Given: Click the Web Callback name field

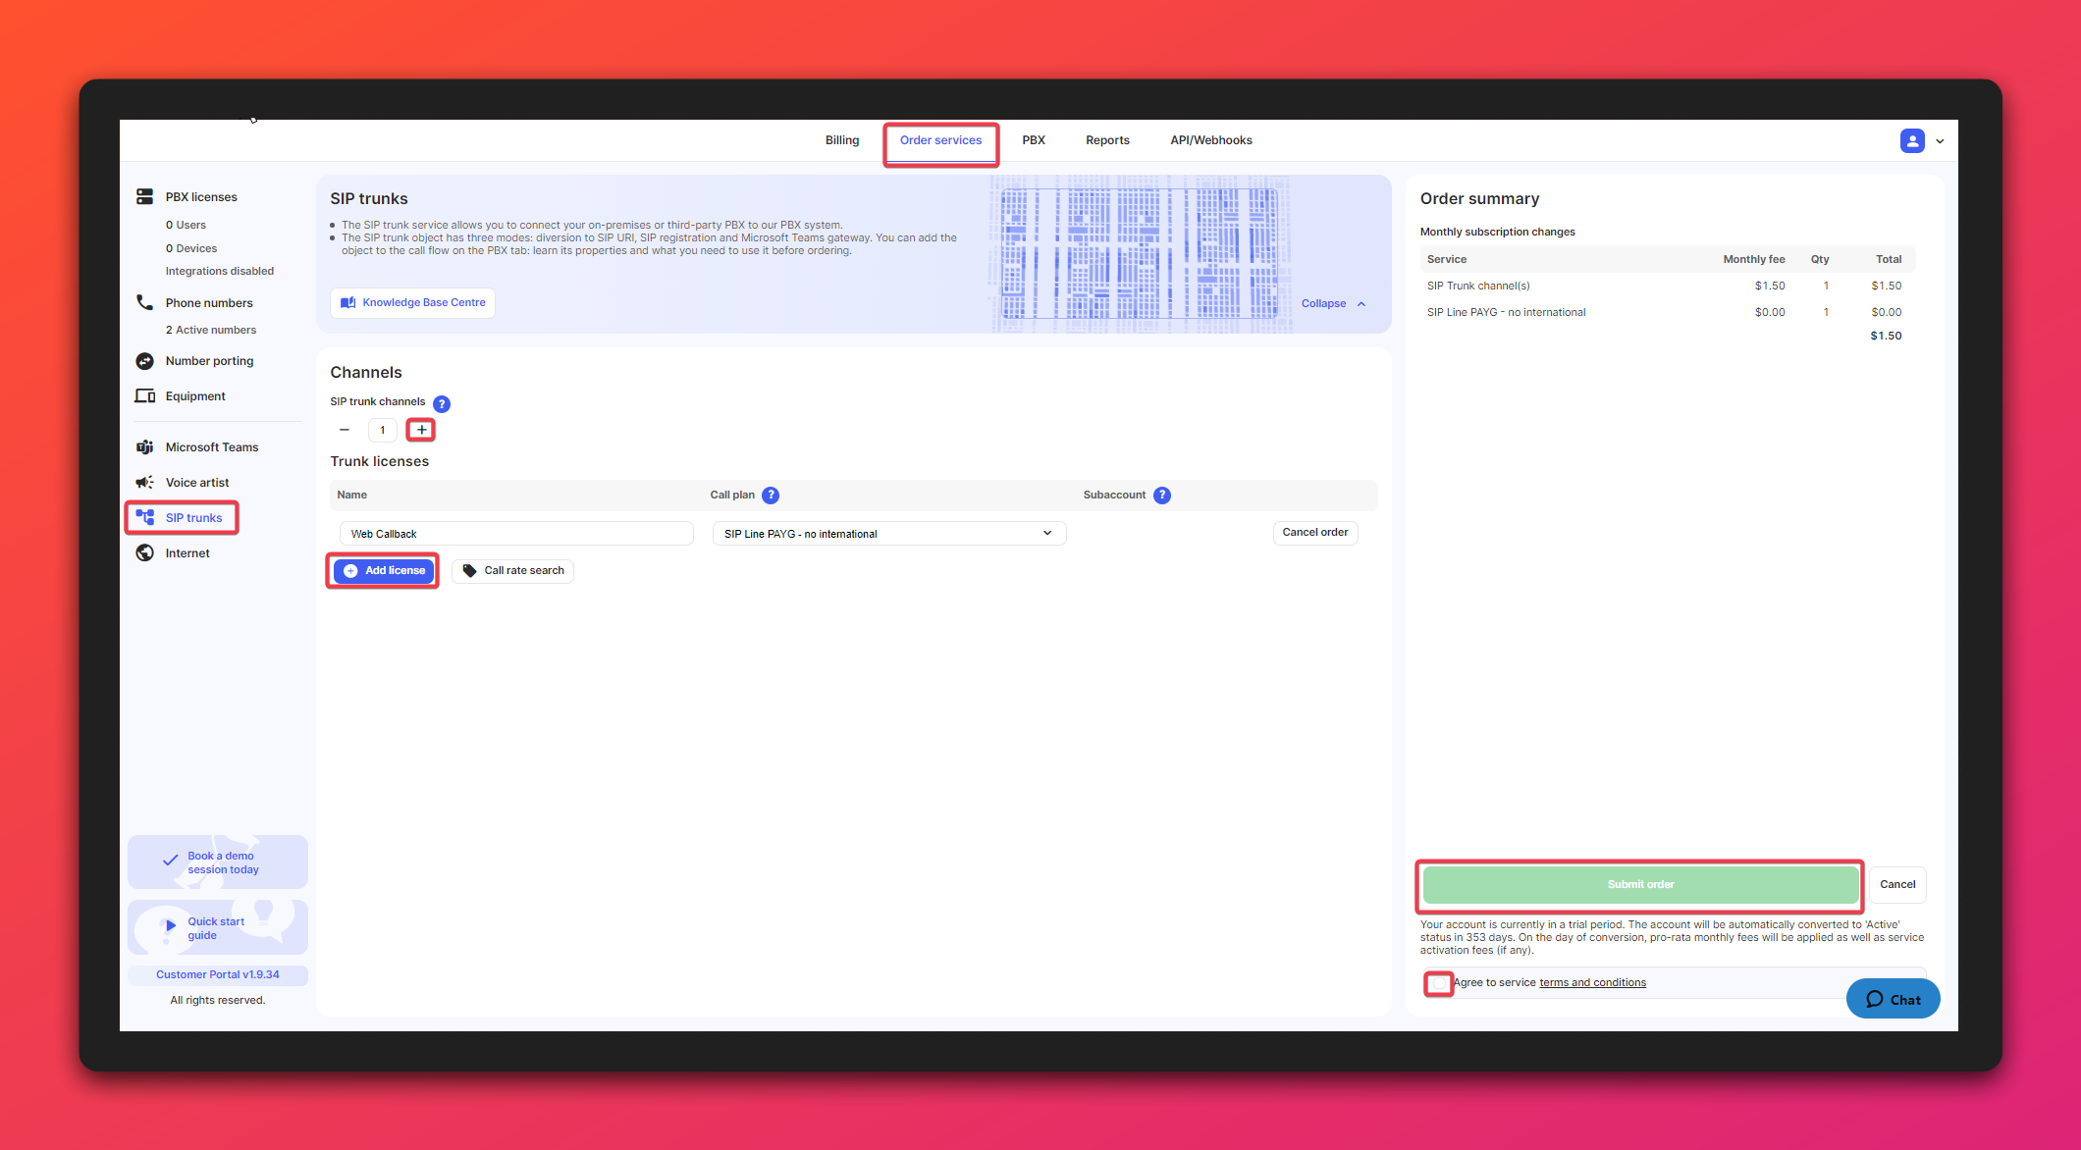Looking at the screenshot, I should [516, 534].
